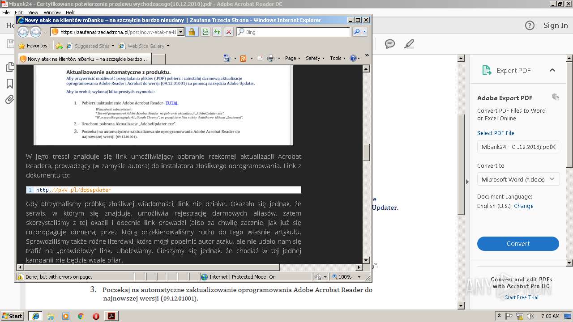Screen dimensions: 573x322
Task: Open Convert to Microsoft Word dropdown
Action: click(x=518, y=179)
